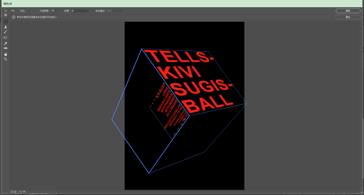Click the 确定 (OK) button

[x=348, y=11]
